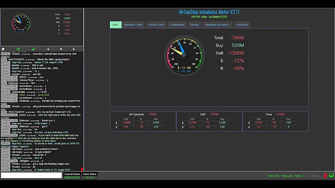
Task: Switch to the Imbalance Chart tab
Action: (x=133, y=25)
